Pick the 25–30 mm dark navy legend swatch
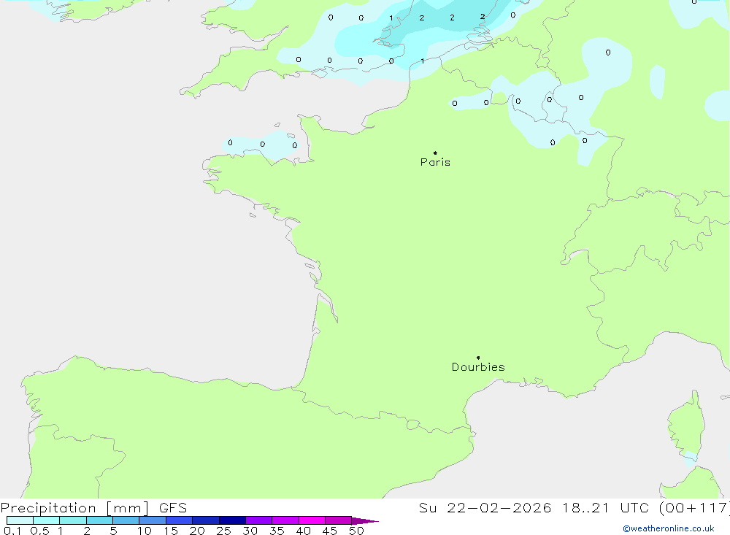Image resolution: width=730 pixels, height=535 pixels. [x=232, y=520]
